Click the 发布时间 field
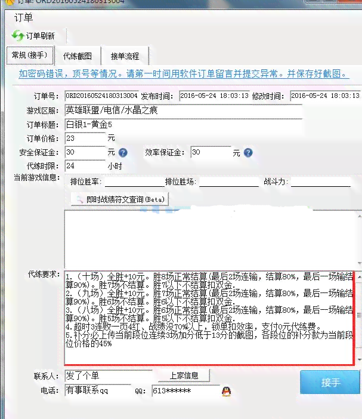This screenshot has width=362, height=419. coord(214,95)
